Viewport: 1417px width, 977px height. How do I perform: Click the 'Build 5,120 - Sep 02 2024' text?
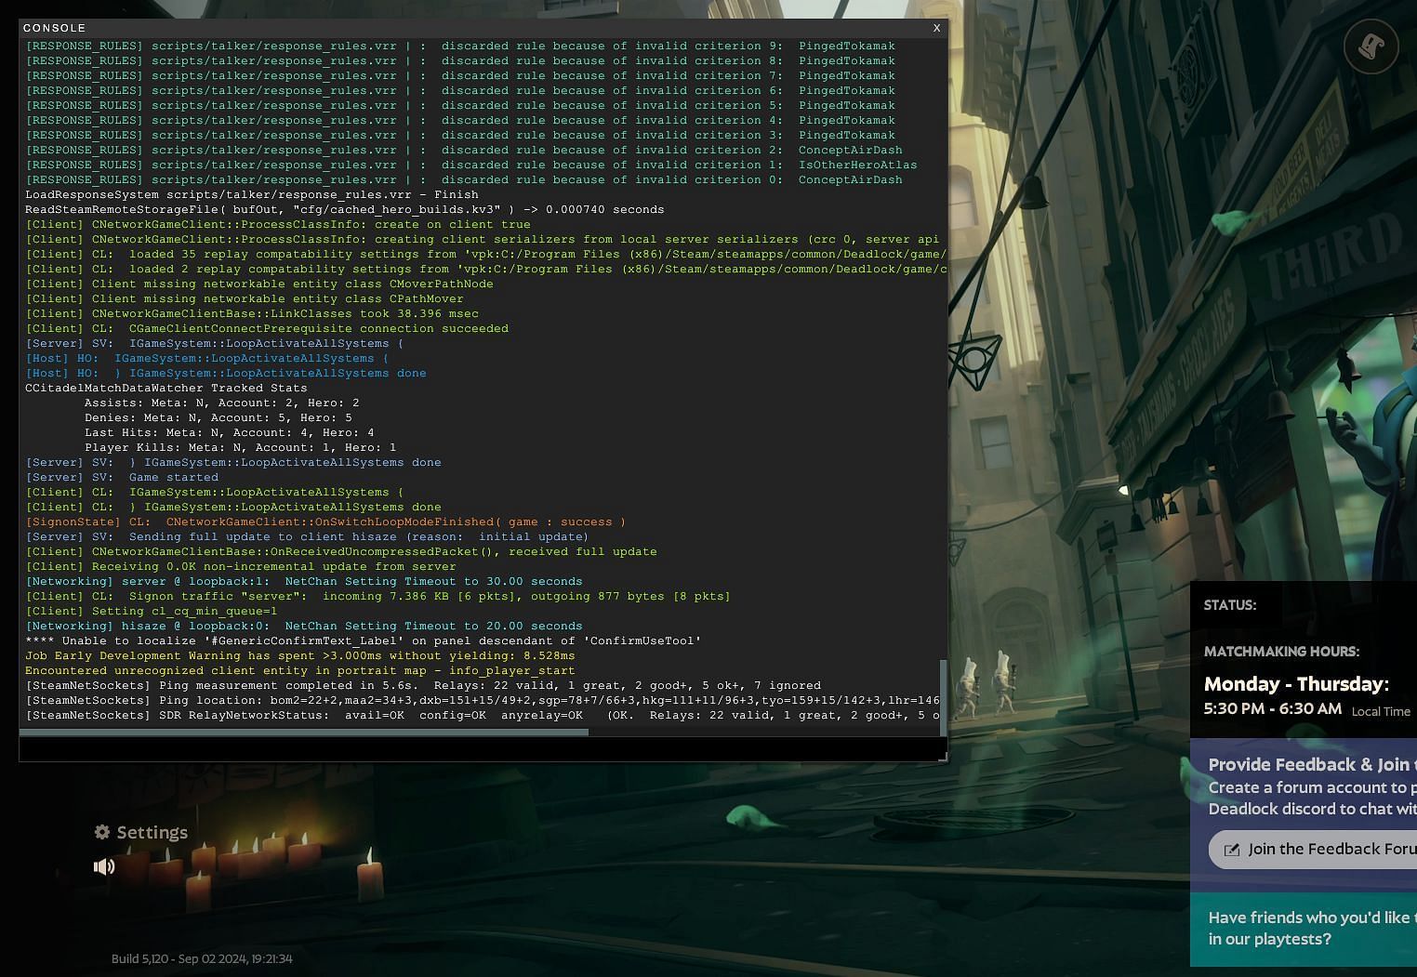click(x=202, y=958)
